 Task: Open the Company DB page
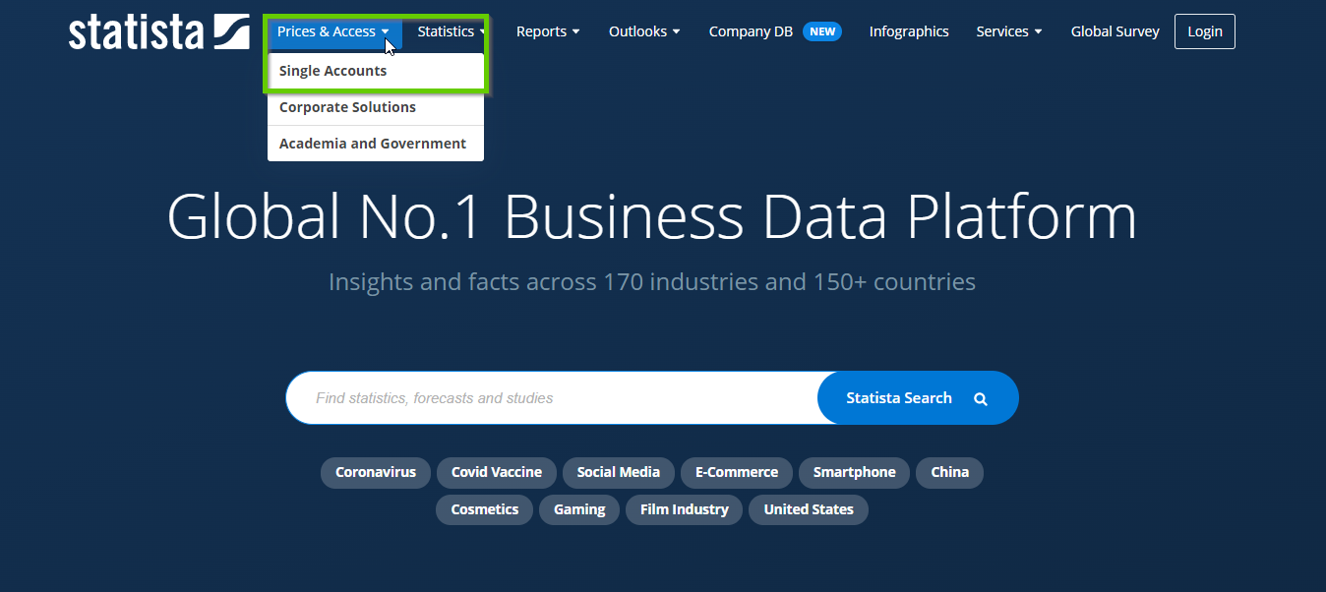pos(751,31)
